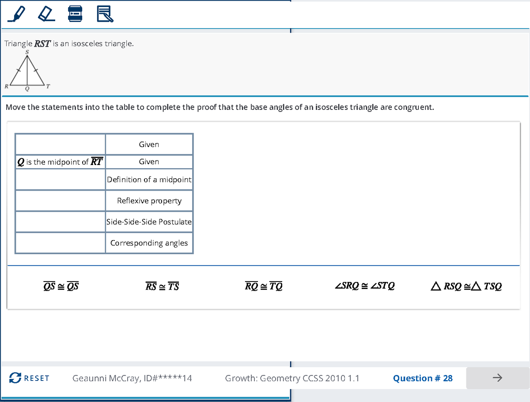Viewport: 530px width, 402px height.
Task: Pick the RQ ≅ TQ statement tile
Action: point(264,286)
